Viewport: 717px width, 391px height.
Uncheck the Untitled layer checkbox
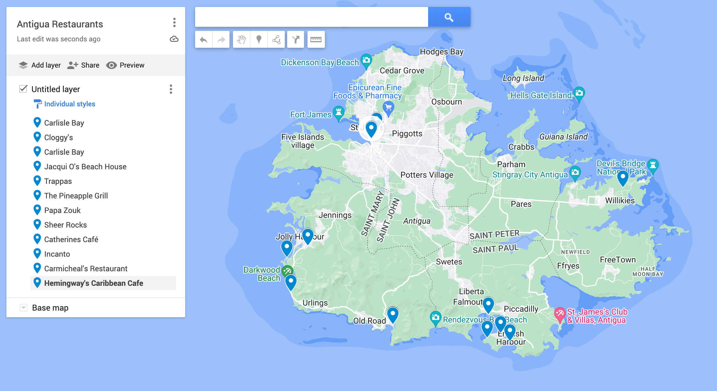23,89
